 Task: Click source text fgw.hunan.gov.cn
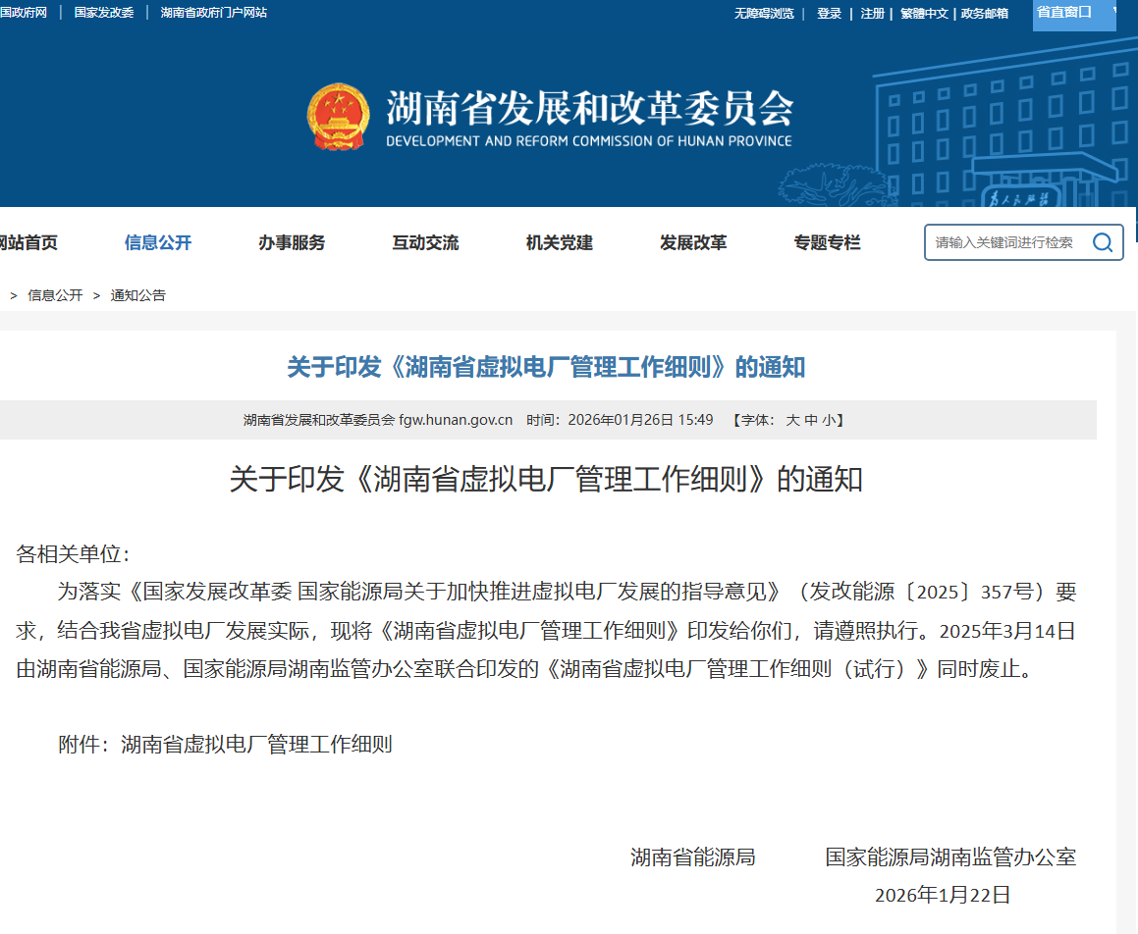(x=456, y=420)
